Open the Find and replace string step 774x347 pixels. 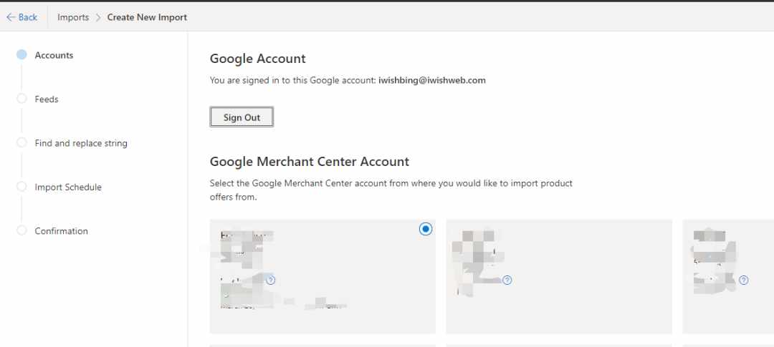tap(81, 143)
